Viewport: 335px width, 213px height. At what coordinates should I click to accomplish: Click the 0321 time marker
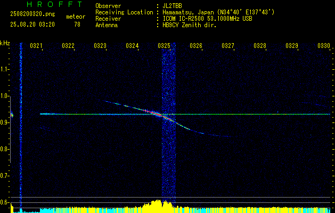pos(36,45)
